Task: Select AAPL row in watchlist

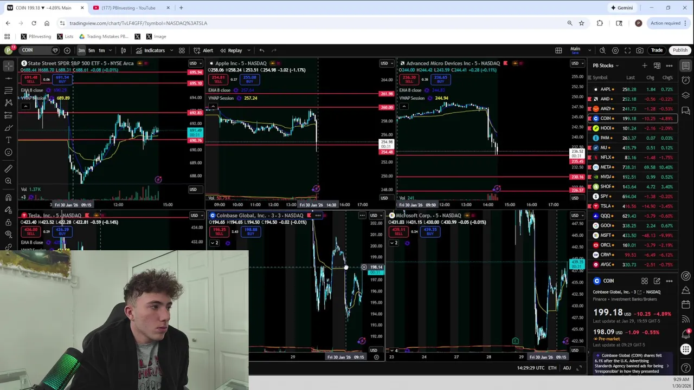Action: tap(632, 89)
